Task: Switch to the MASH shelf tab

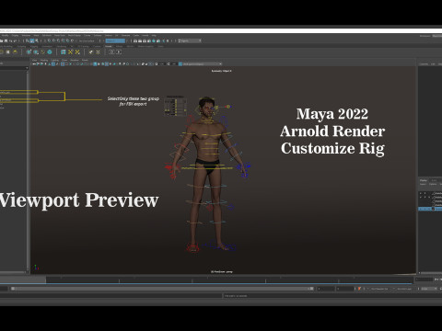Action: point(130,46)
